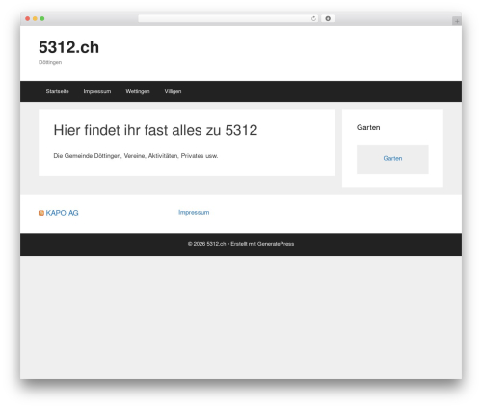
Task: Click the Döttingen tagline under site title
Action: (x=50, y=62)
